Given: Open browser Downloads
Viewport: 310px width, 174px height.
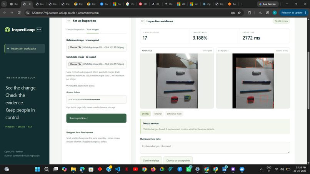Looking at the screenshot, I should click(260, 13).
